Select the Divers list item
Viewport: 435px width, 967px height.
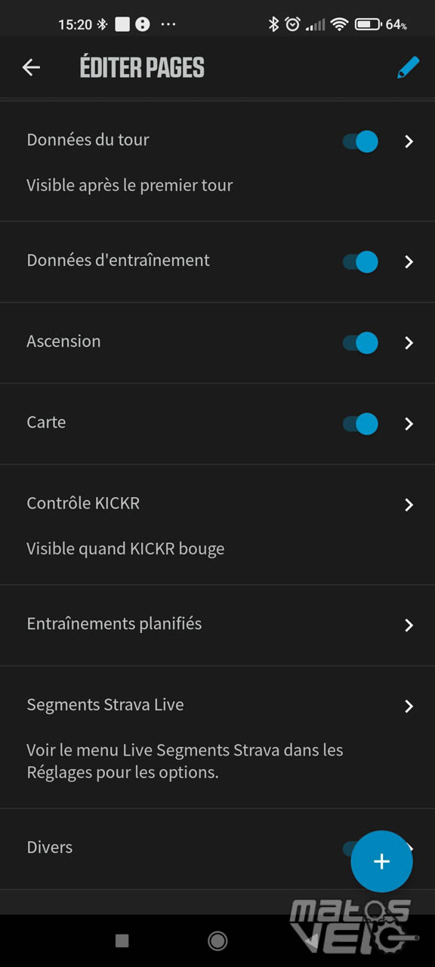pyautogui.click(x=217, y=848)
